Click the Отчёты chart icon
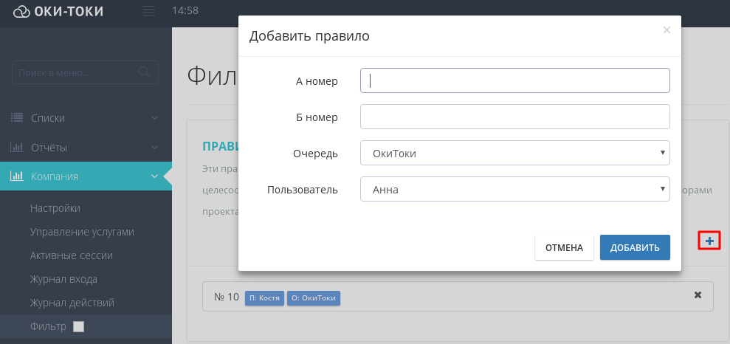The height and width of the screenshot is (344, 730). (17, 147)
